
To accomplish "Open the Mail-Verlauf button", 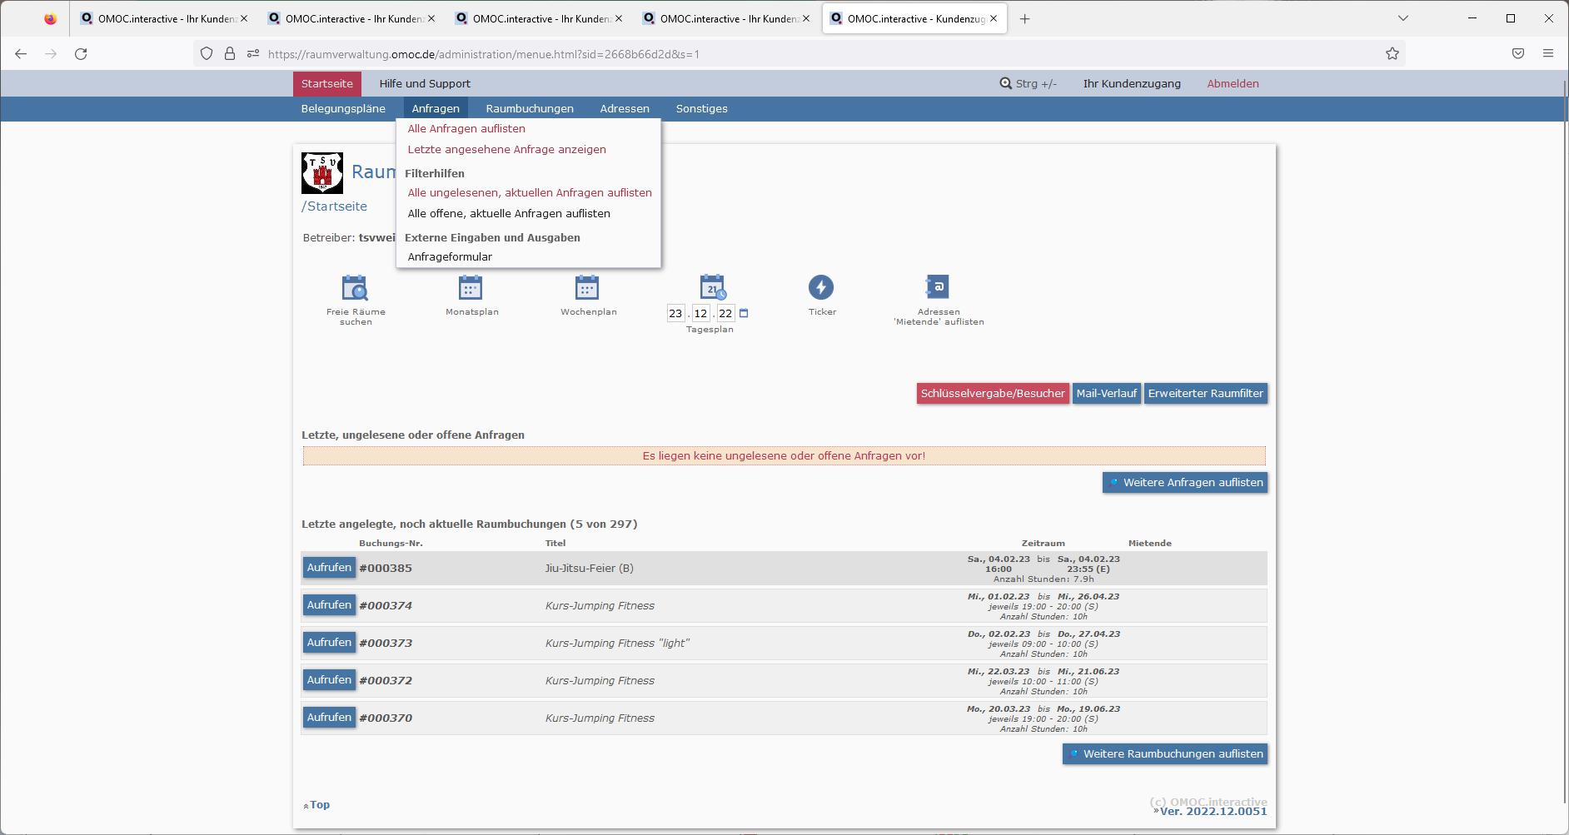I will [1106, 394].
